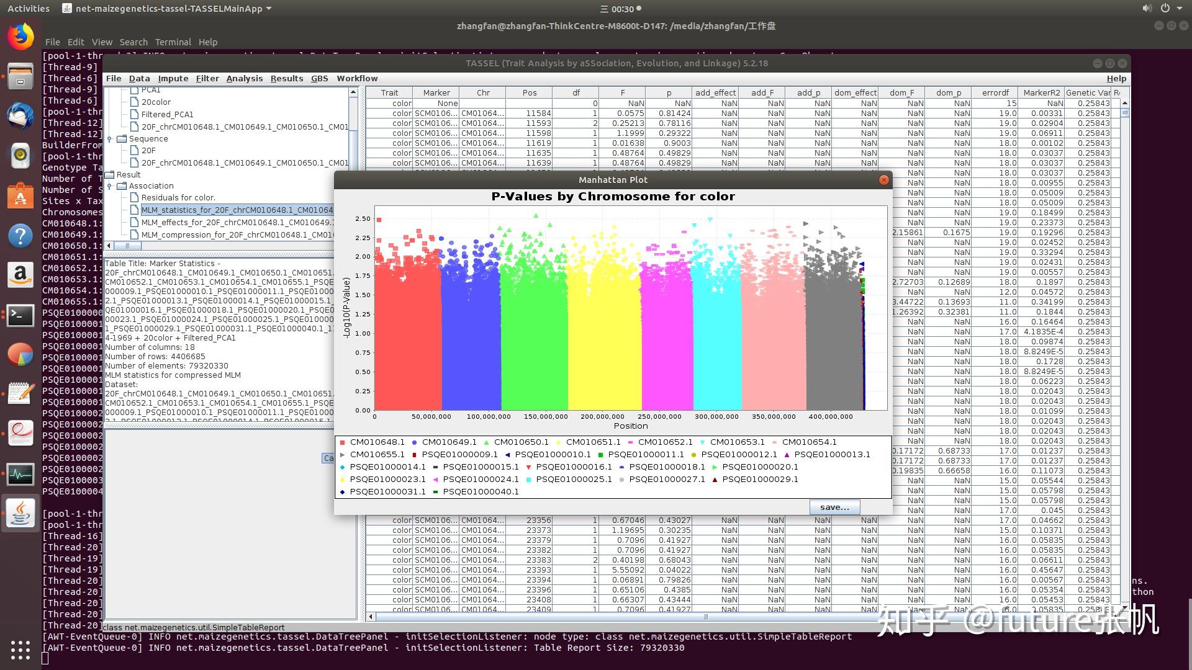The width and height of the screenshot is (1192, 670).
Task: Click the Amazon launcher icon
Action: tap(20, 274)
